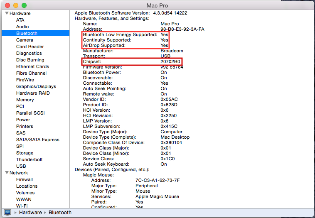Collapse the Network section triangle
Image resolution: width=315 pixels, height=218 pixels.
7,173
